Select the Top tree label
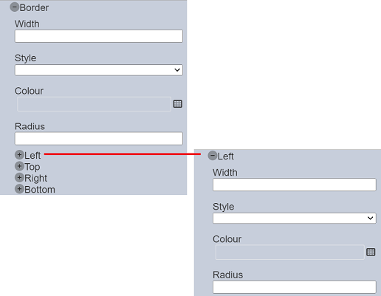Viewport: 381px width, 296px height. click(x=32, y=167)
